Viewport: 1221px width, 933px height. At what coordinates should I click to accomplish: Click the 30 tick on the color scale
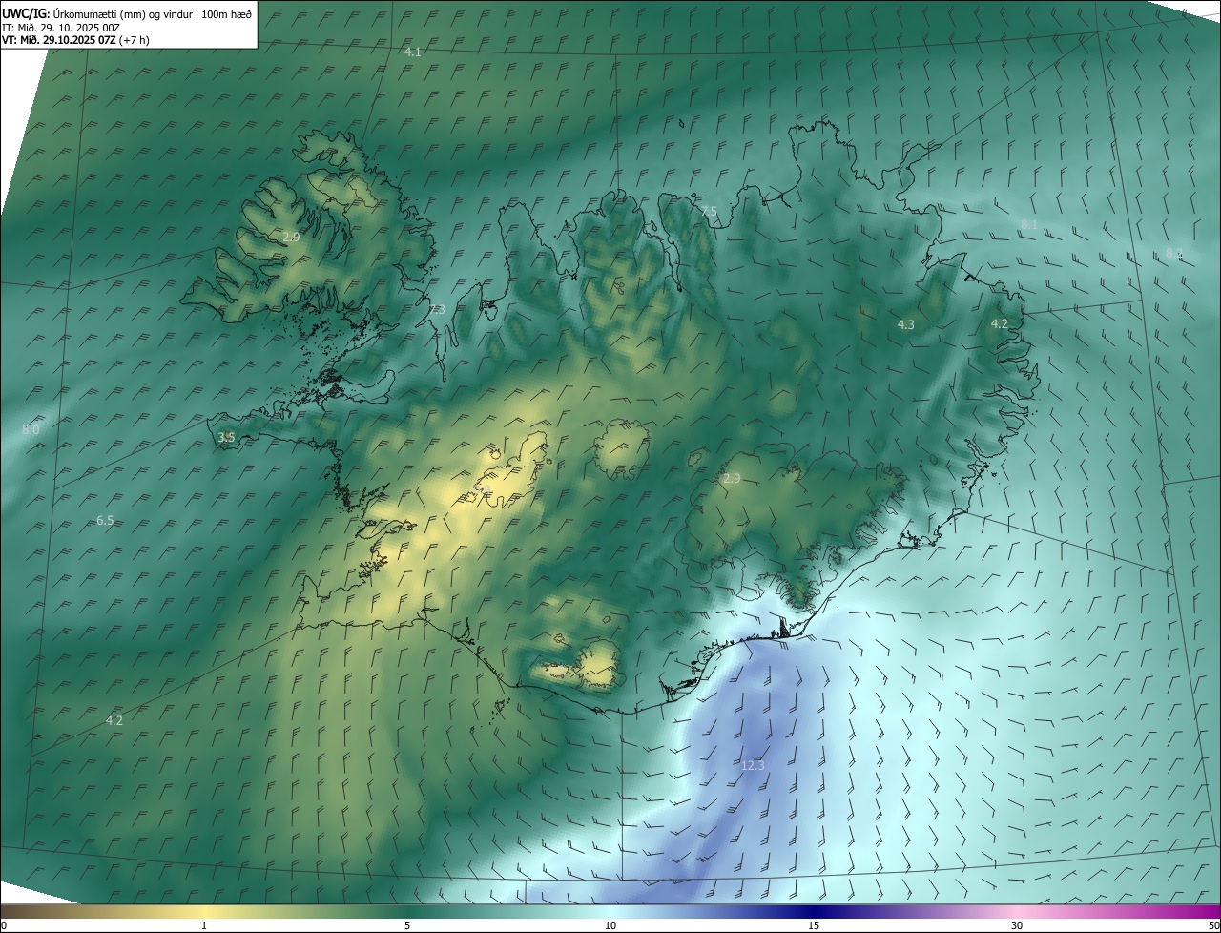tap(1017, 925)
